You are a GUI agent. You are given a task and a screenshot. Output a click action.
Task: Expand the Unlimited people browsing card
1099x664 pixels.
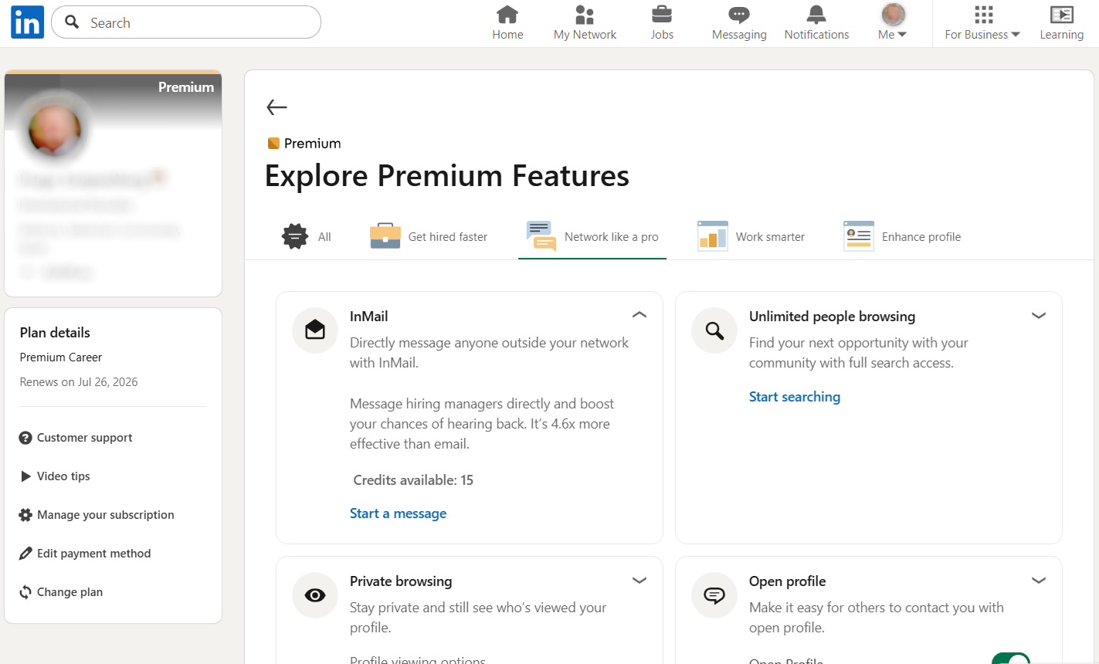pos(1039,315)
